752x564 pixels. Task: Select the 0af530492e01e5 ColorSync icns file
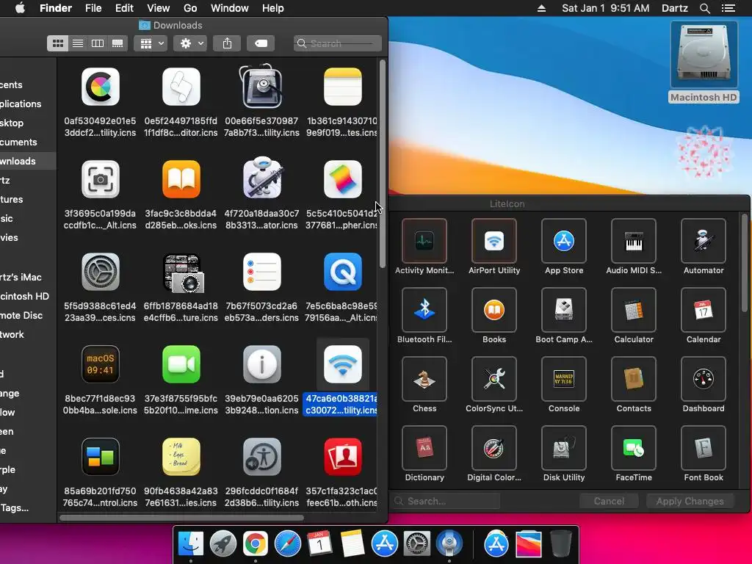pyautogui.click(x=100, y=87)
